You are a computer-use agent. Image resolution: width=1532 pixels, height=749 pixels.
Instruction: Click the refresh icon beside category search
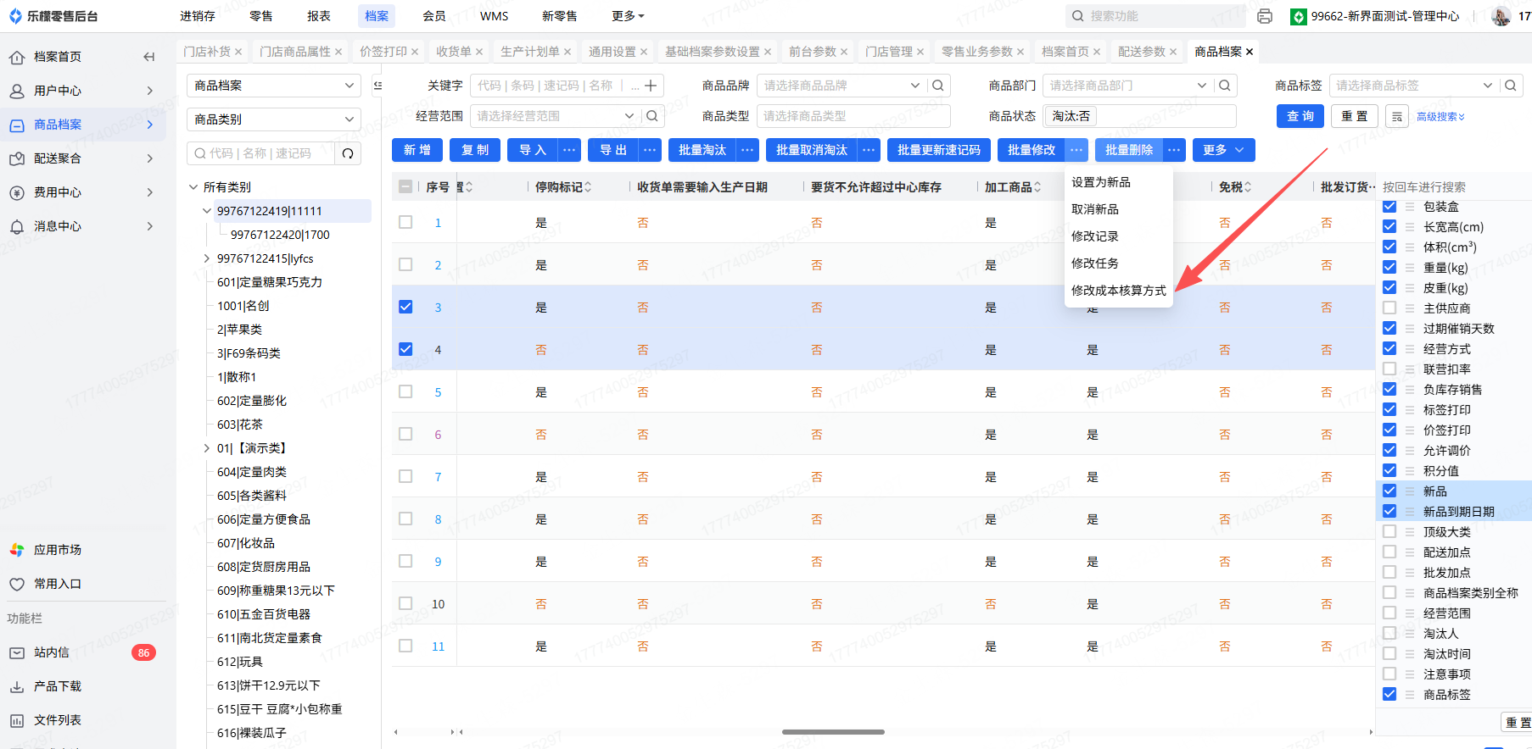click(348, 153)
